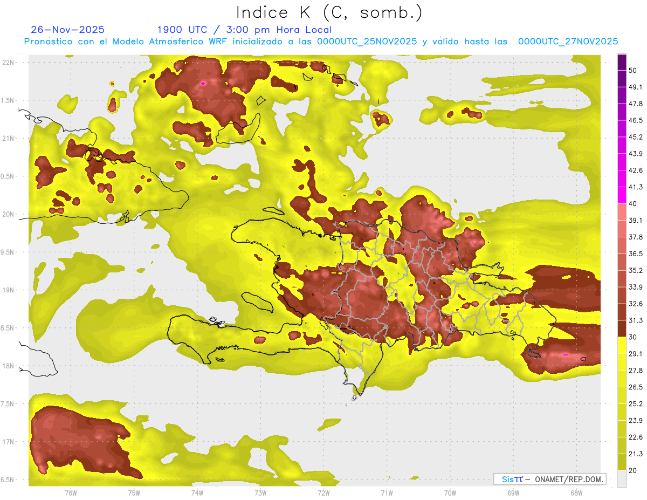Click the "22N" latitude axis label

(8, 62)
